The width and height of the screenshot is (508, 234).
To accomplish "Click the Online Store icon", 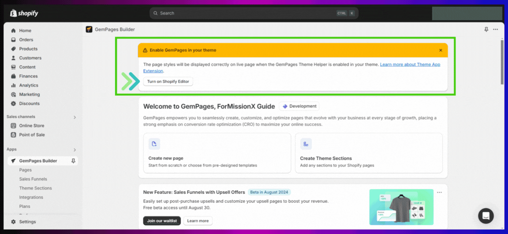I will [13, 126].
